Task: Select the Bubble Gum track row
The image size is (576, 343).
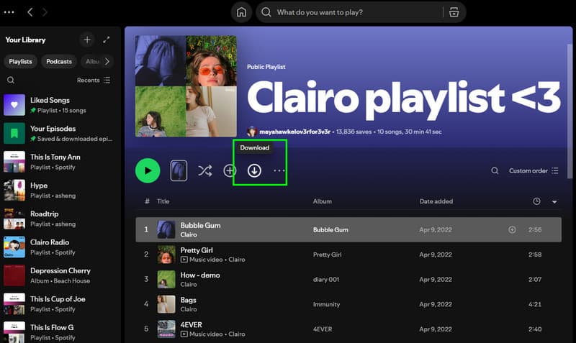Action: (x=348, y=229)
